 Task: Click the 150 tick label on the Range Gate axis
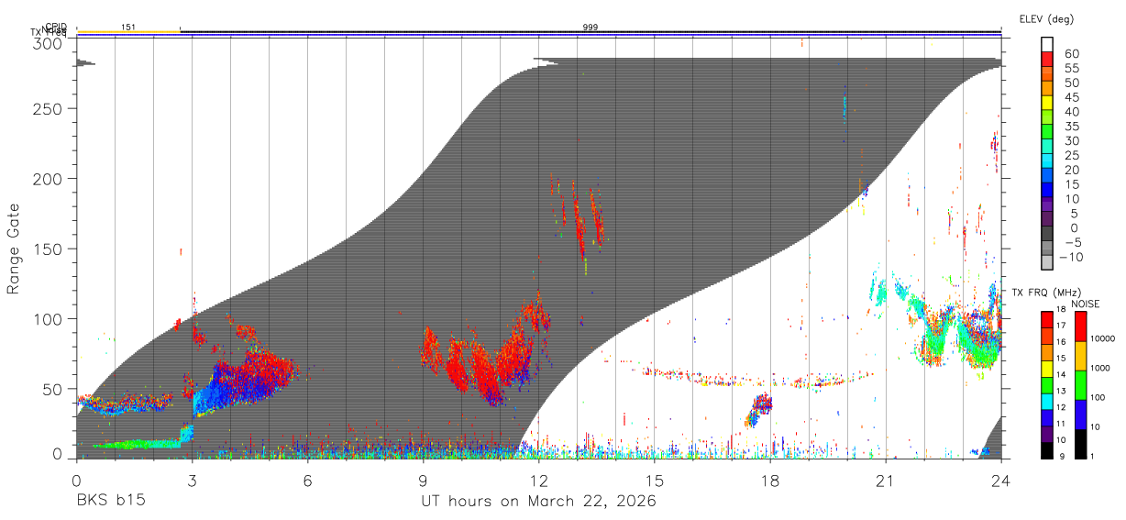(x=48, y=249)
